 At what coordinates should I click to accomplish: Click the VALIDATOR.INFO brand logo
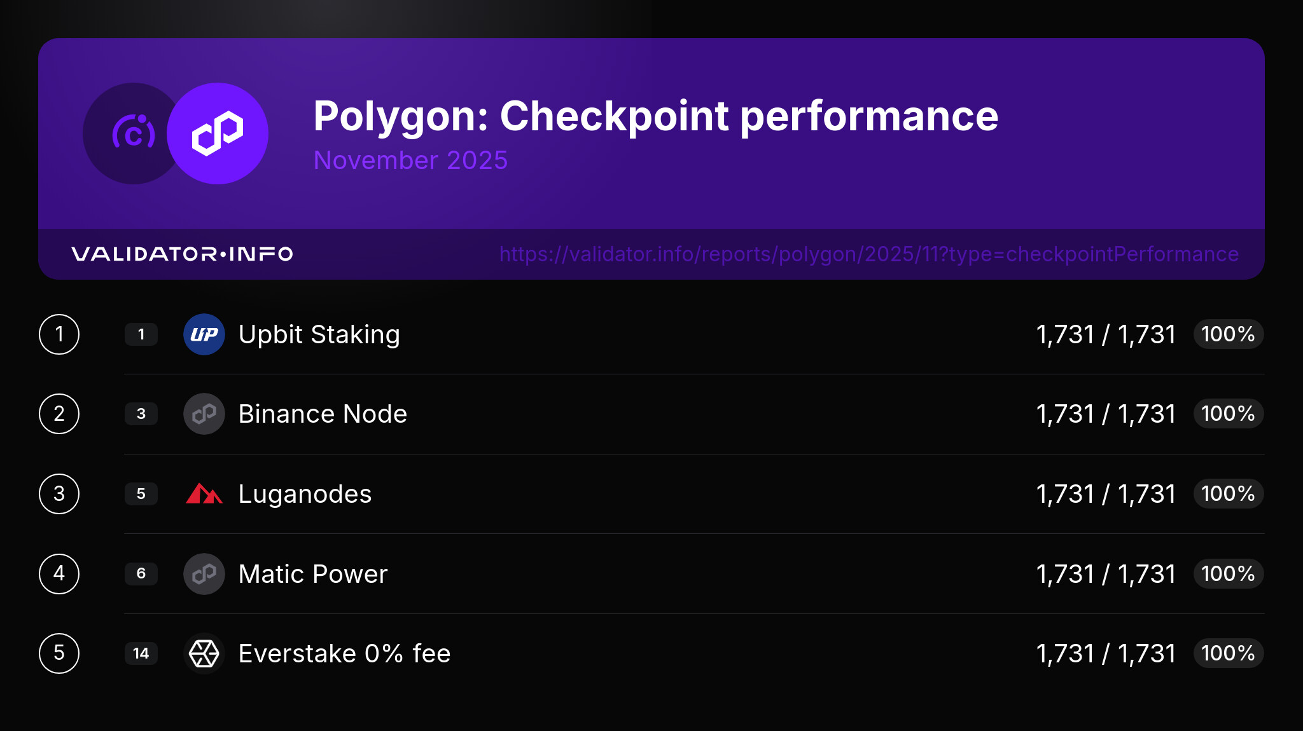(182, 254)
